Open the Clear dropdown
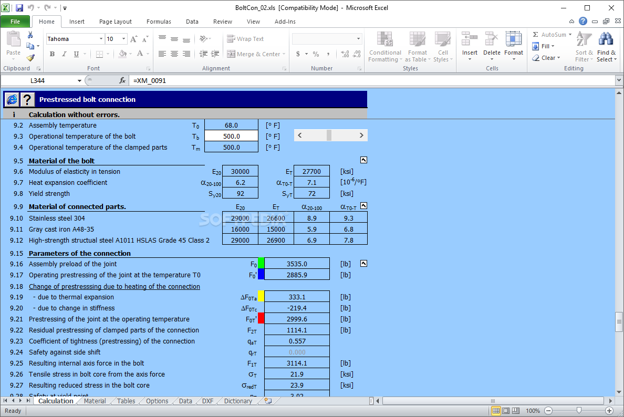Image resolution: width=624 pixels, height=417 pixels. tap(546, 58)
